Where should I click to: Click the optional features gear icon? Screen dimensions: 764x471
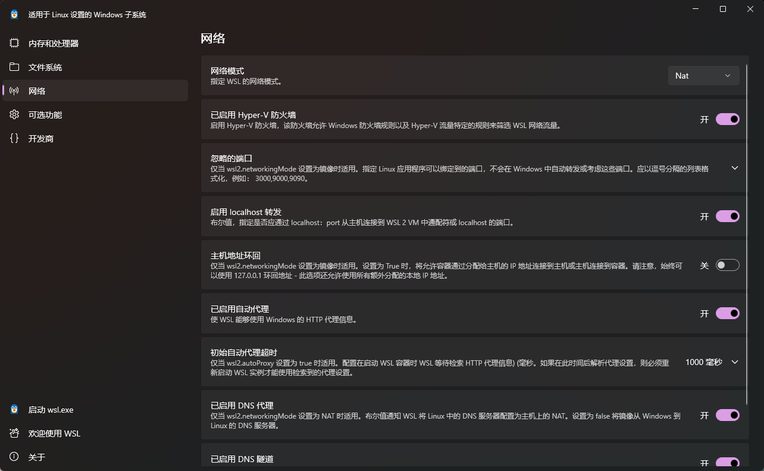click(x=14, y=114)
